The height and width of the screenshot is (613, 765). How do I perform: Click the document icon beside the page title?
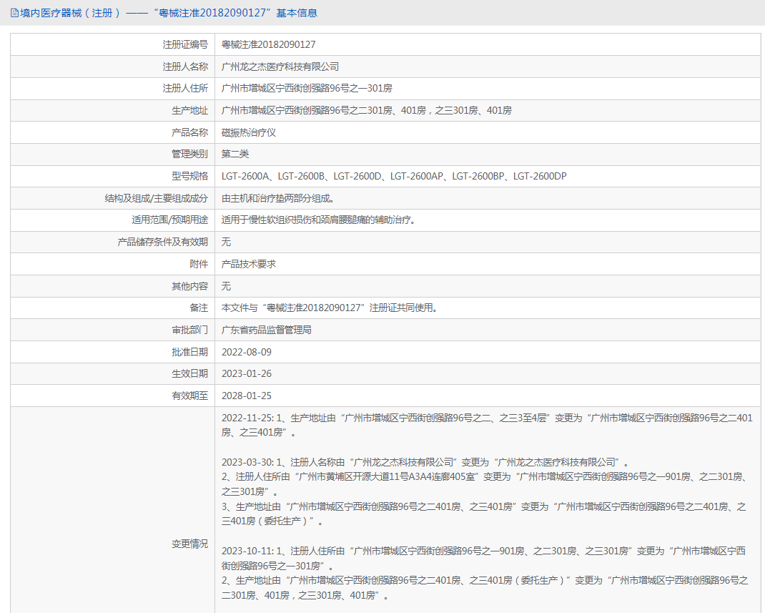[x=14, y=13]
